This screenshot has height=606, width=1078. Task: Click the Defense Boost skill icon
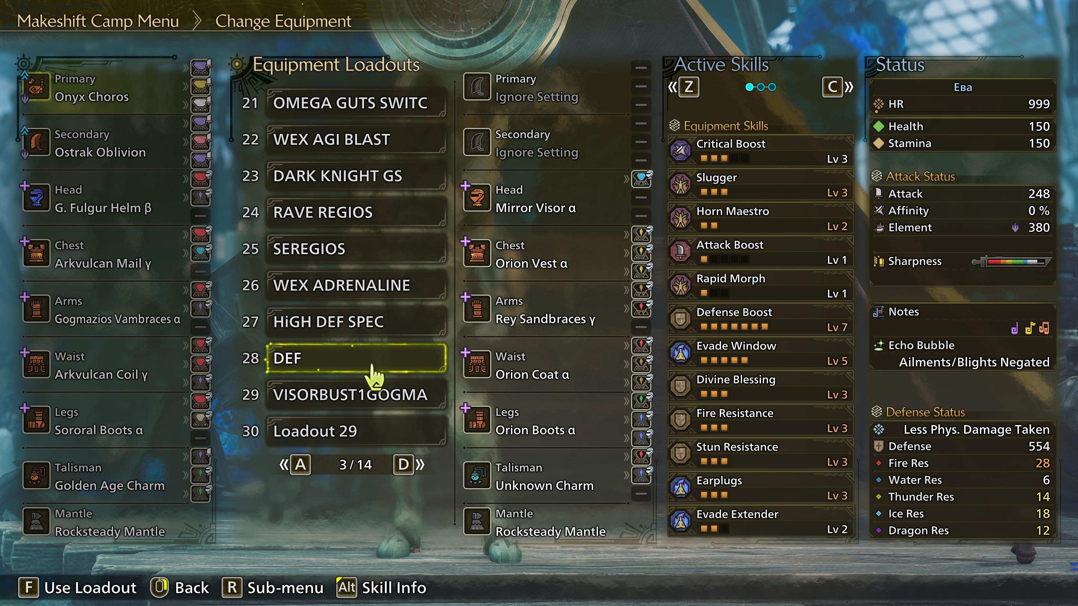point(680,319)
